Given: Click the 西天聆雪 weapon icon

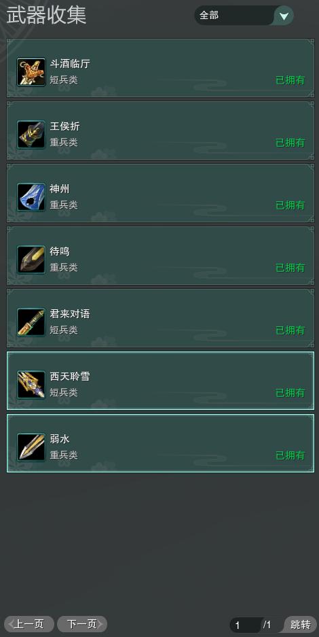Looking at the screenshot, I should [x=31, y=385].
